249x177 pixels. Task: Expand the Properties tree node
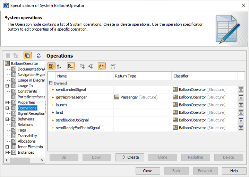tap(7, 103)
